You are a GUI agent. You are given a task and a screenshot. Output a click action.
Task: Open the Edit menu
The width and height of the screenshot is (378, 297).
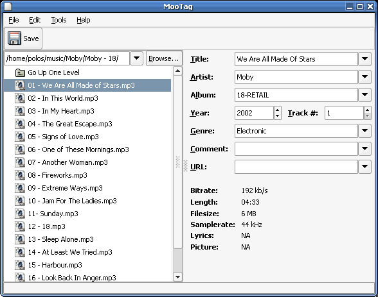35,20
